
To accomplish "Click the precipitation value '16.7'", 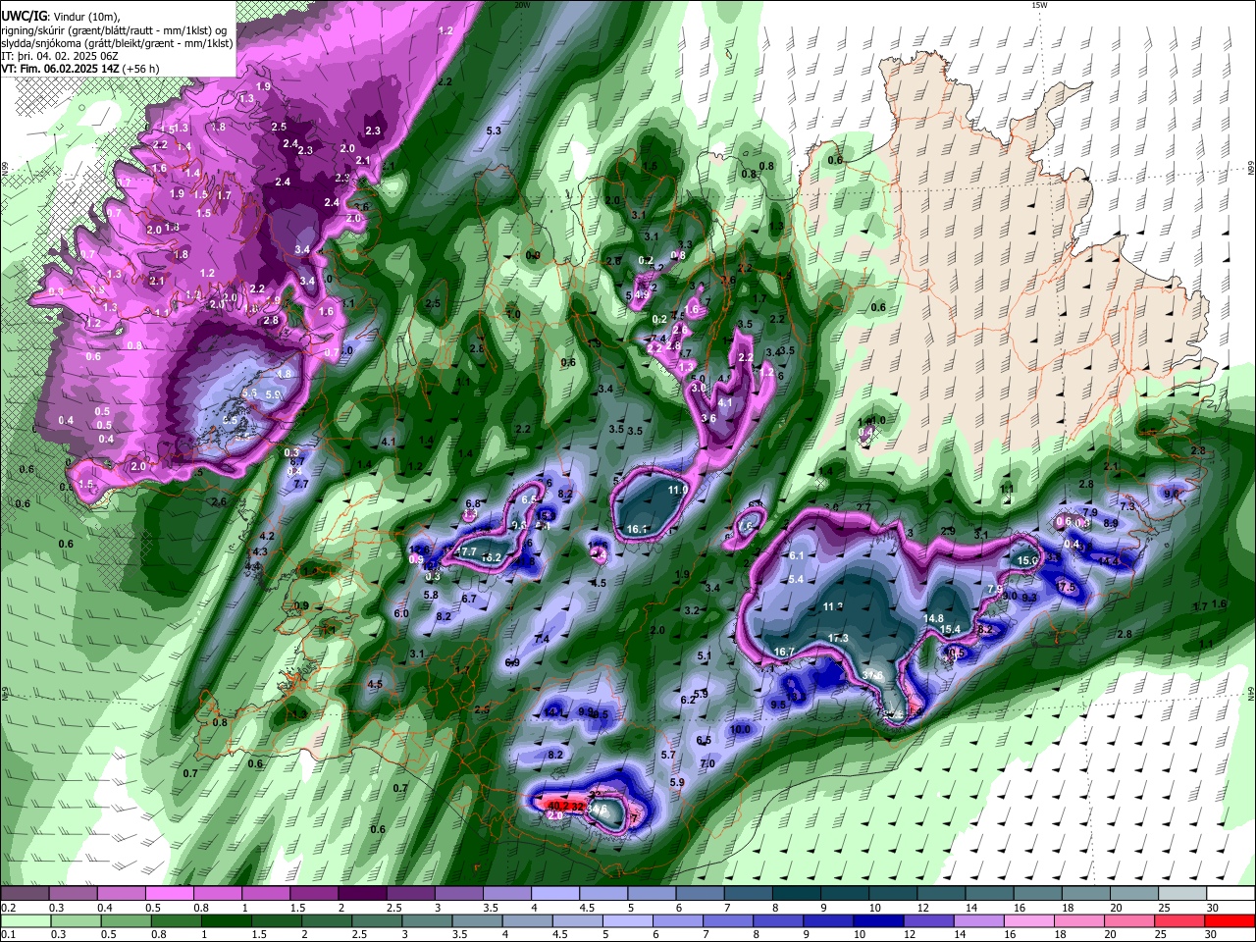I will click(x=784, y=652).
